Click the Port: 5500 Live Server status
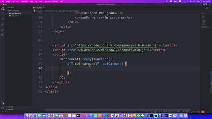212x119 pixels. (x=195, y=112)
